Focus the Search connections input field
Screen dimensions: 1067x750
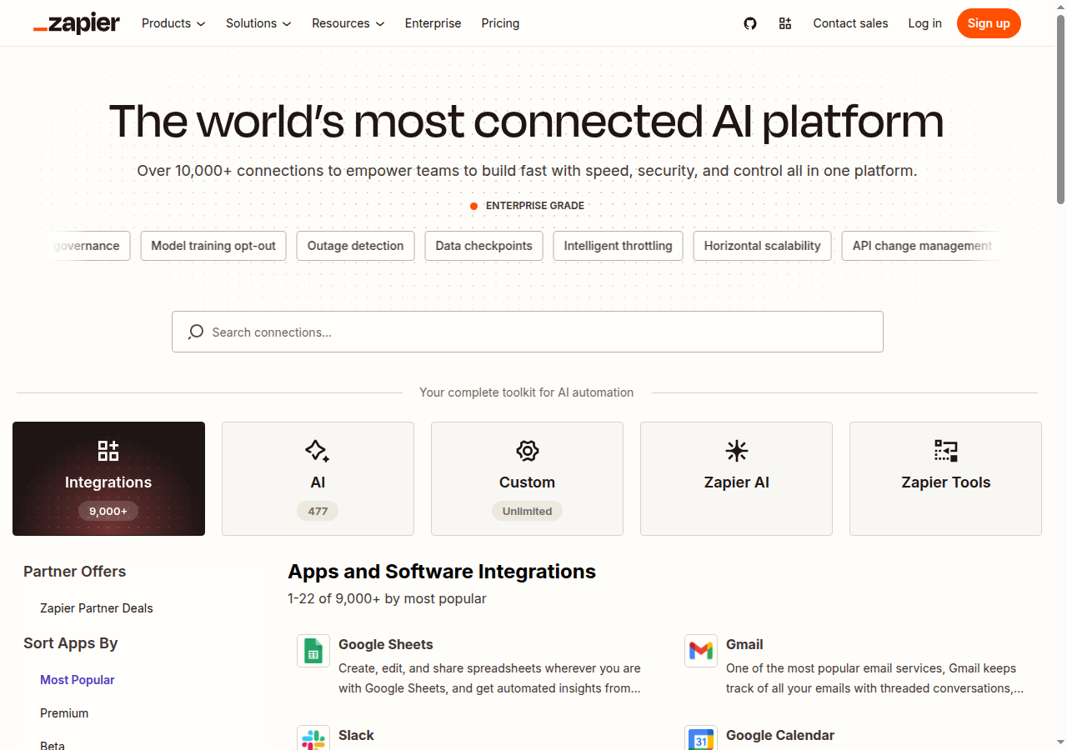pos(527,332)
